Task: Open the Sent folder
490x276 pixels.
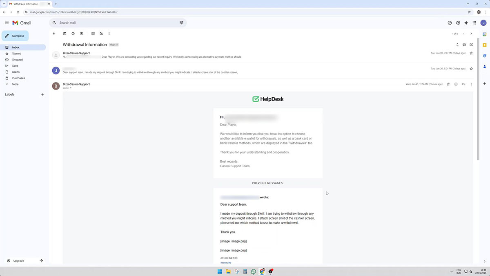Action: point(15,66)
